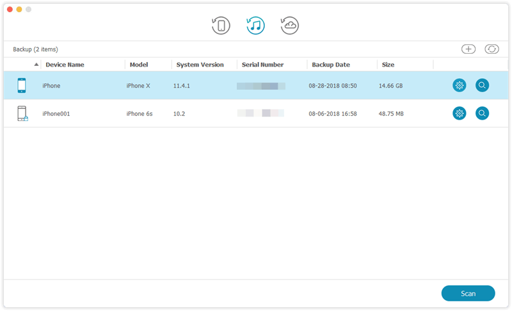
Task: Click system version "11.4.1"
Action: [x=182, y=86]
